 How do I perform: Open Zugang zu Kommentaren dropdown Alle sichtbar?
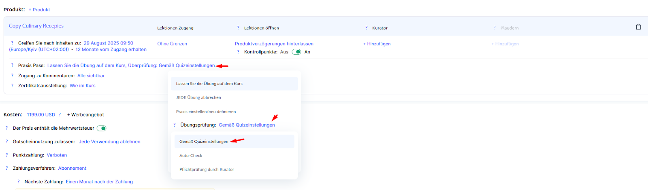[91, 76]
